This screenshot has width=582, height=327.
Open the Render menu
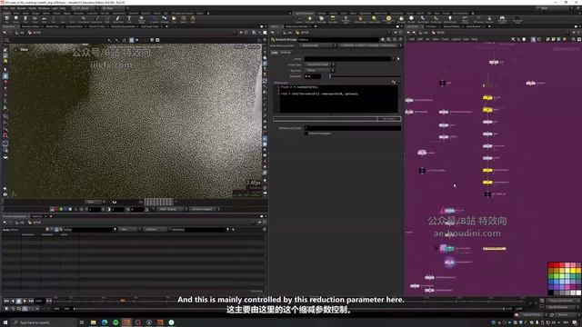(22, 8)
